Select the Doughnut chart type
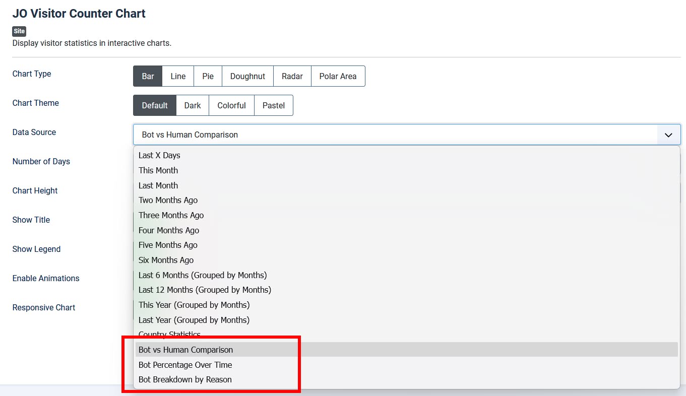The width and height of the screenshot is (686, 396). [x=247, y=76]
